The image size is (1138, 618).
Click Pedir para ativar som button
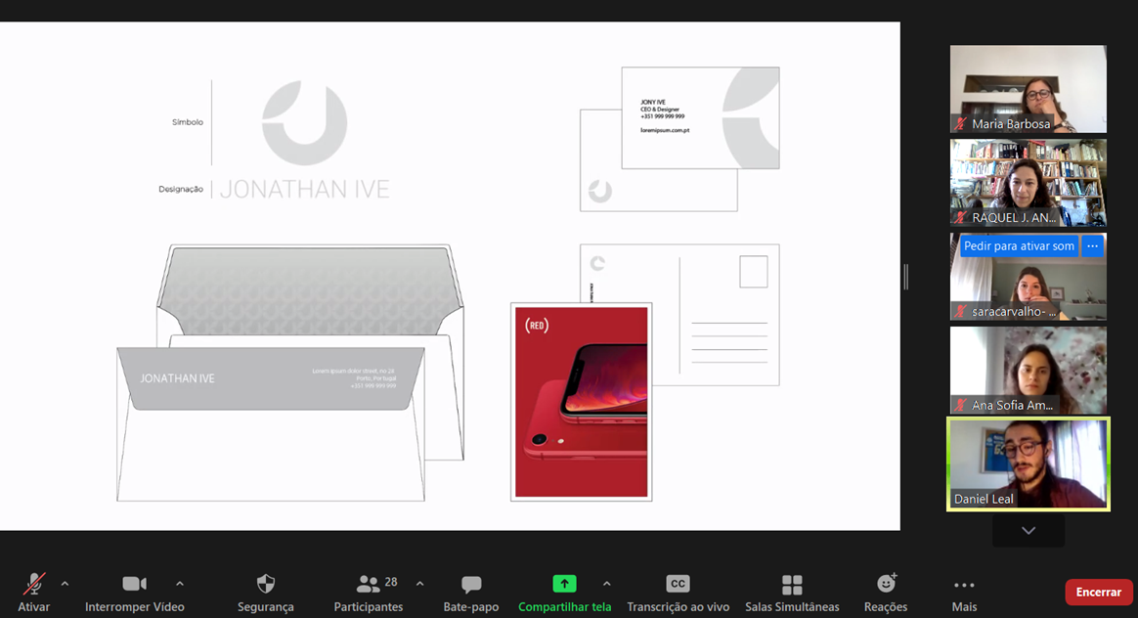(1019, 246)
